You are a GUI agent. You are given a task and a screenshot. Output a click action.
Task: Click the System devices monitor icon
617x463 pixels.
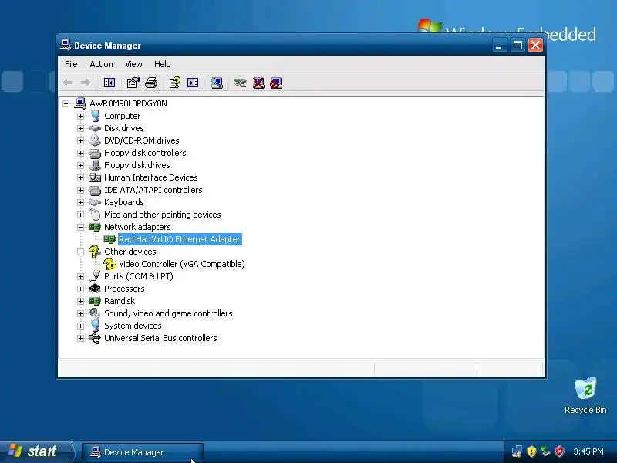[95, 326]
